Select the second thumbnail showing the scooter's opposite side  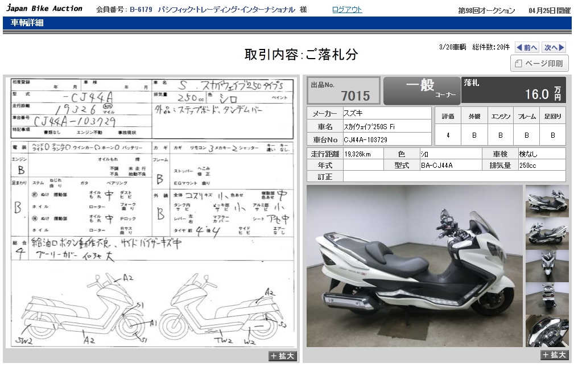(547, 234)
